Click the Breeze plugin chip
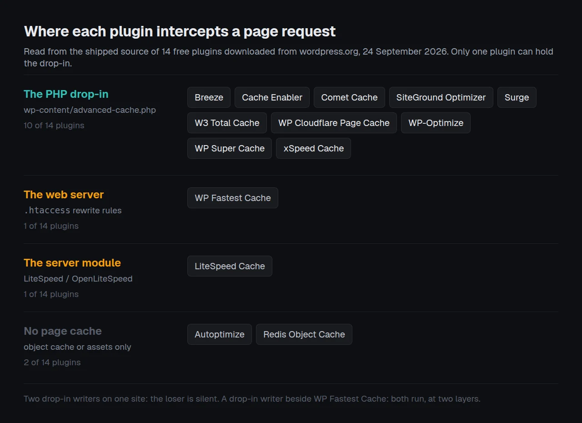The width and height of the screenshot is (582, 423). coord(209,97)
